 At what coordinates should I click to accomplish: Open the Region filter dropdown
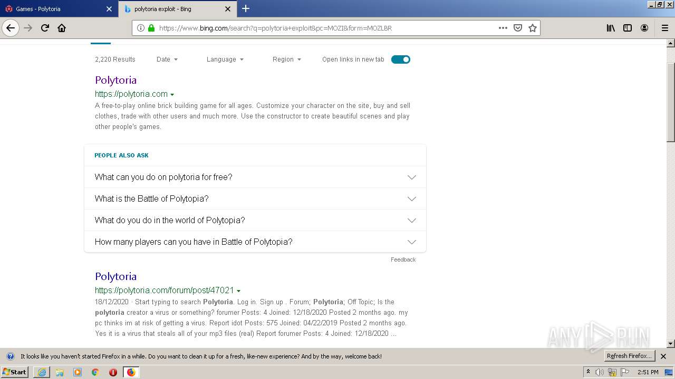pos(287,59)
